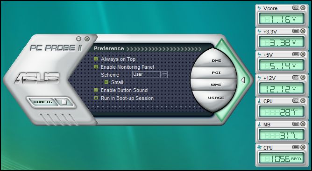Click the +3.3V lightning bolt icon
Screen dimensions: 312x171
coord(259,31)
